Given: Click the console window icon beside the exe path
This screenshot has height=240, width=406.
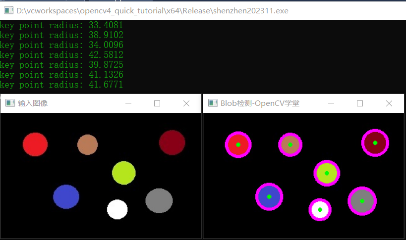Looking at the screenshot, I should [x=9, y=10].
